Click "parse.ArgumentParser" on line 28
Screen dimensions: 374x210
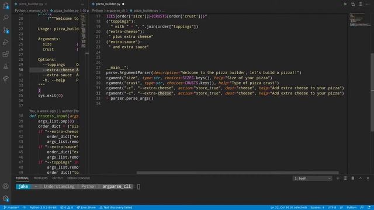coord(129,72)
